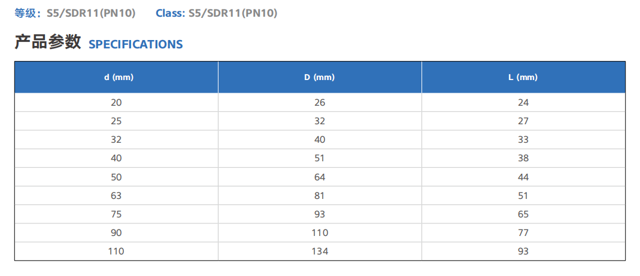
Task: Select the L value 93 in last row
Action: (523, 252)
